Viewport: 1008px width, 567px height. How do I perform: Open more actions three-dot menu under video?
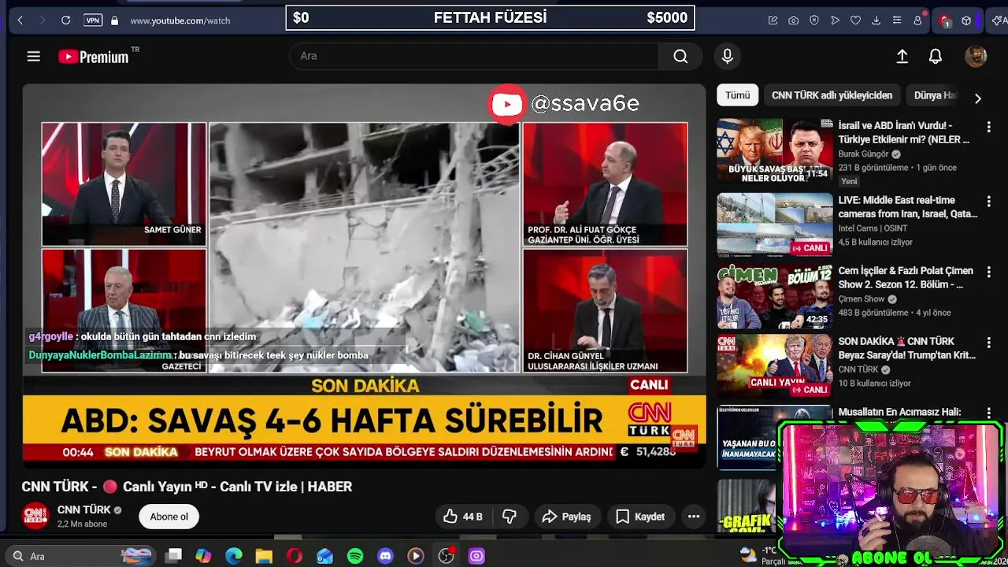pos(694,517)
